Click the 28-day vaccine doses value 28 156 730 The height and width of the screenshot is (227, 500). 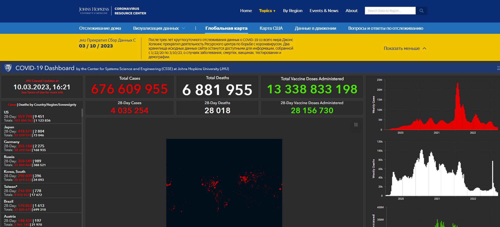(312, 111)
